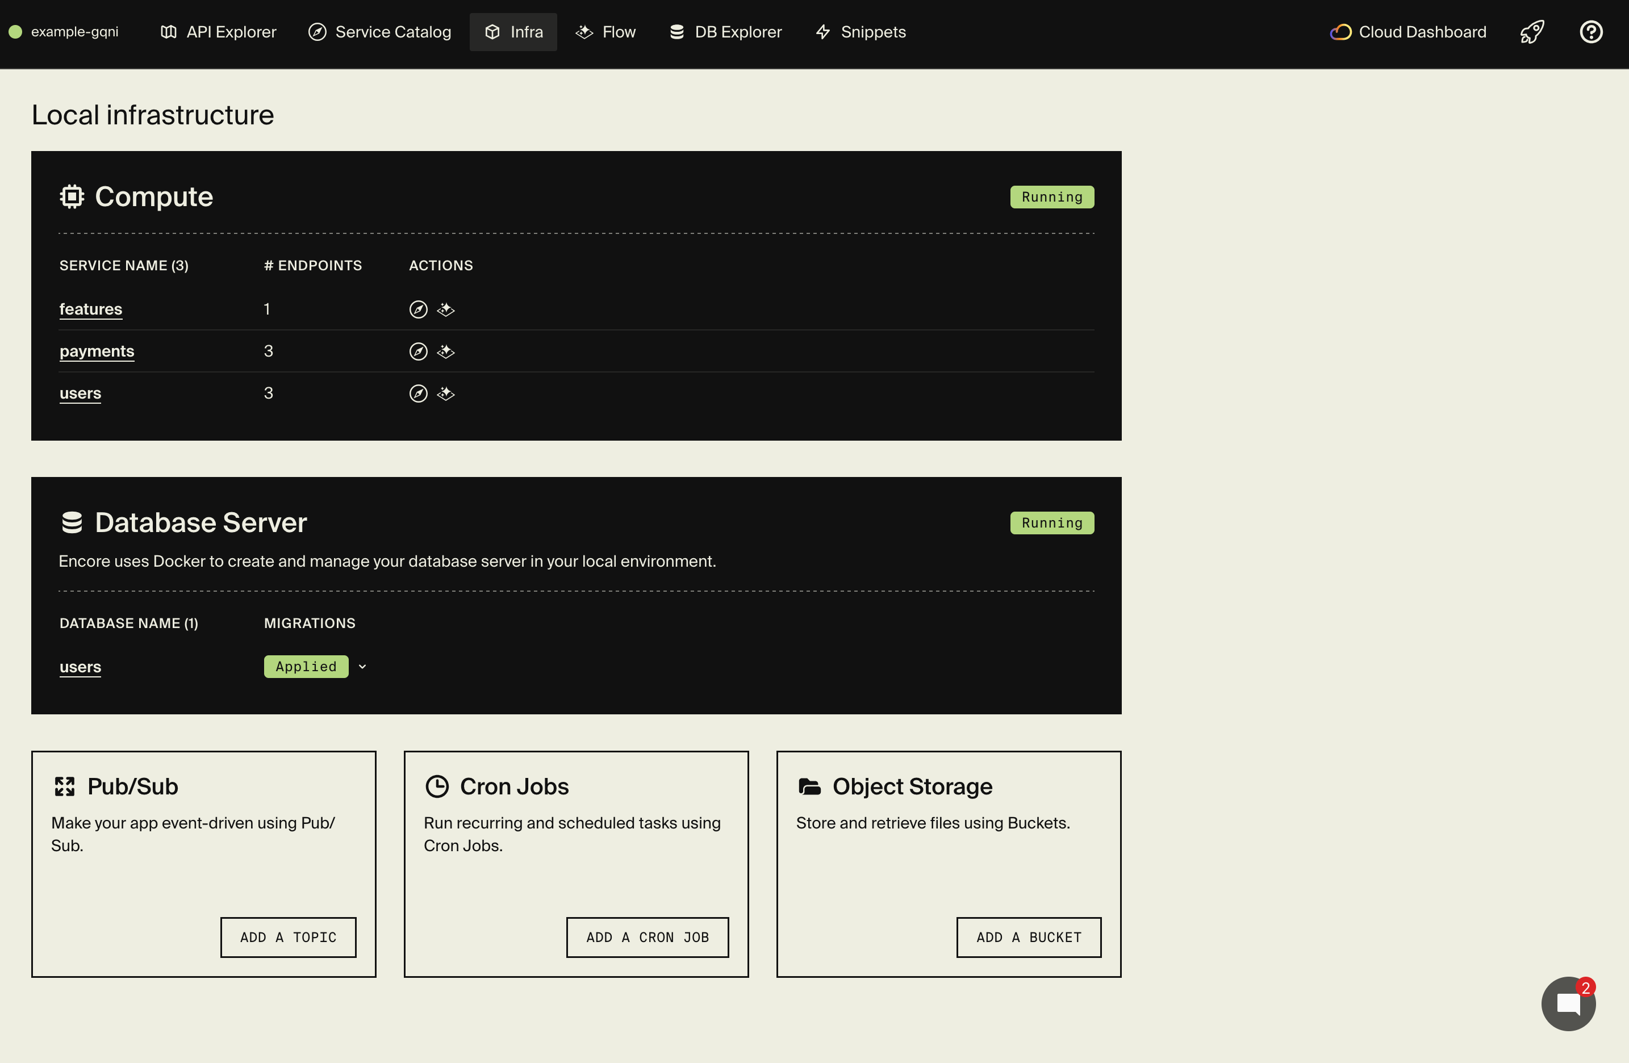
Task: Open Flow using its diagram icon
Action: [584, 31]
